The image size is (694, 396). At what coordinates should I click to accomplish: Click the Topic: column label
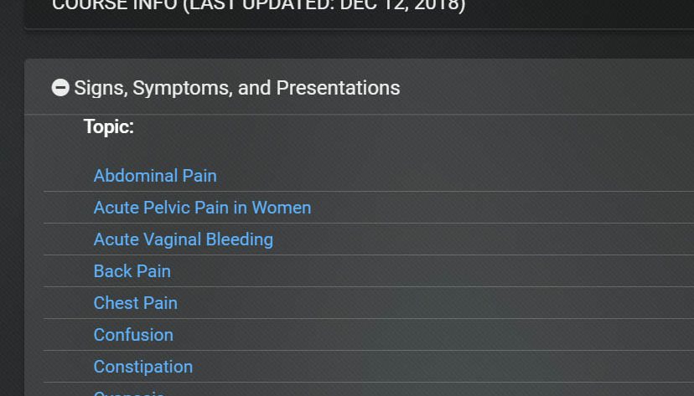click(108, 127)
